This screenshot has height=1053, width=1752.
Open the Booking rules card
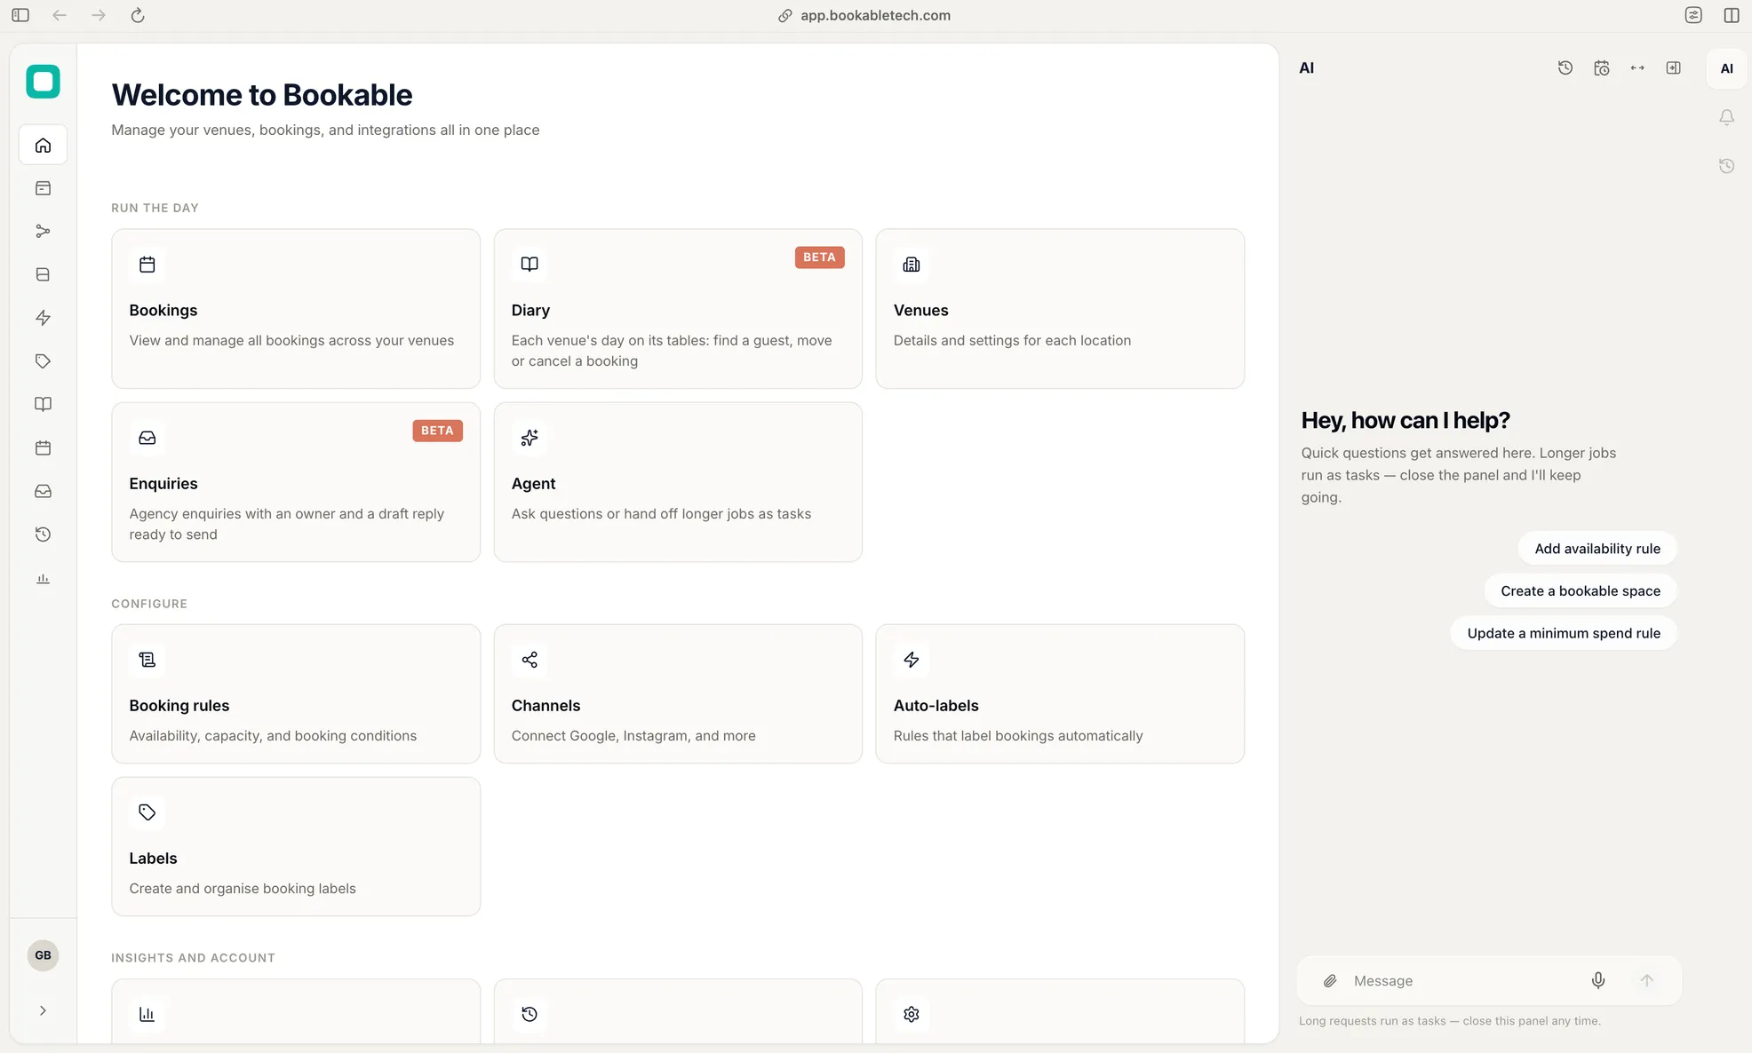click(296, 694)
